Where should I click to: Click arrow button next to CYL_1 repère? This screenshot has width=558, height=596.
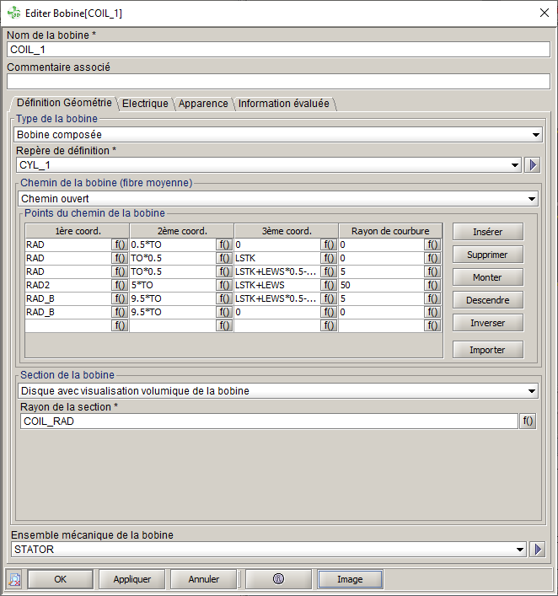tap(532, 165)
